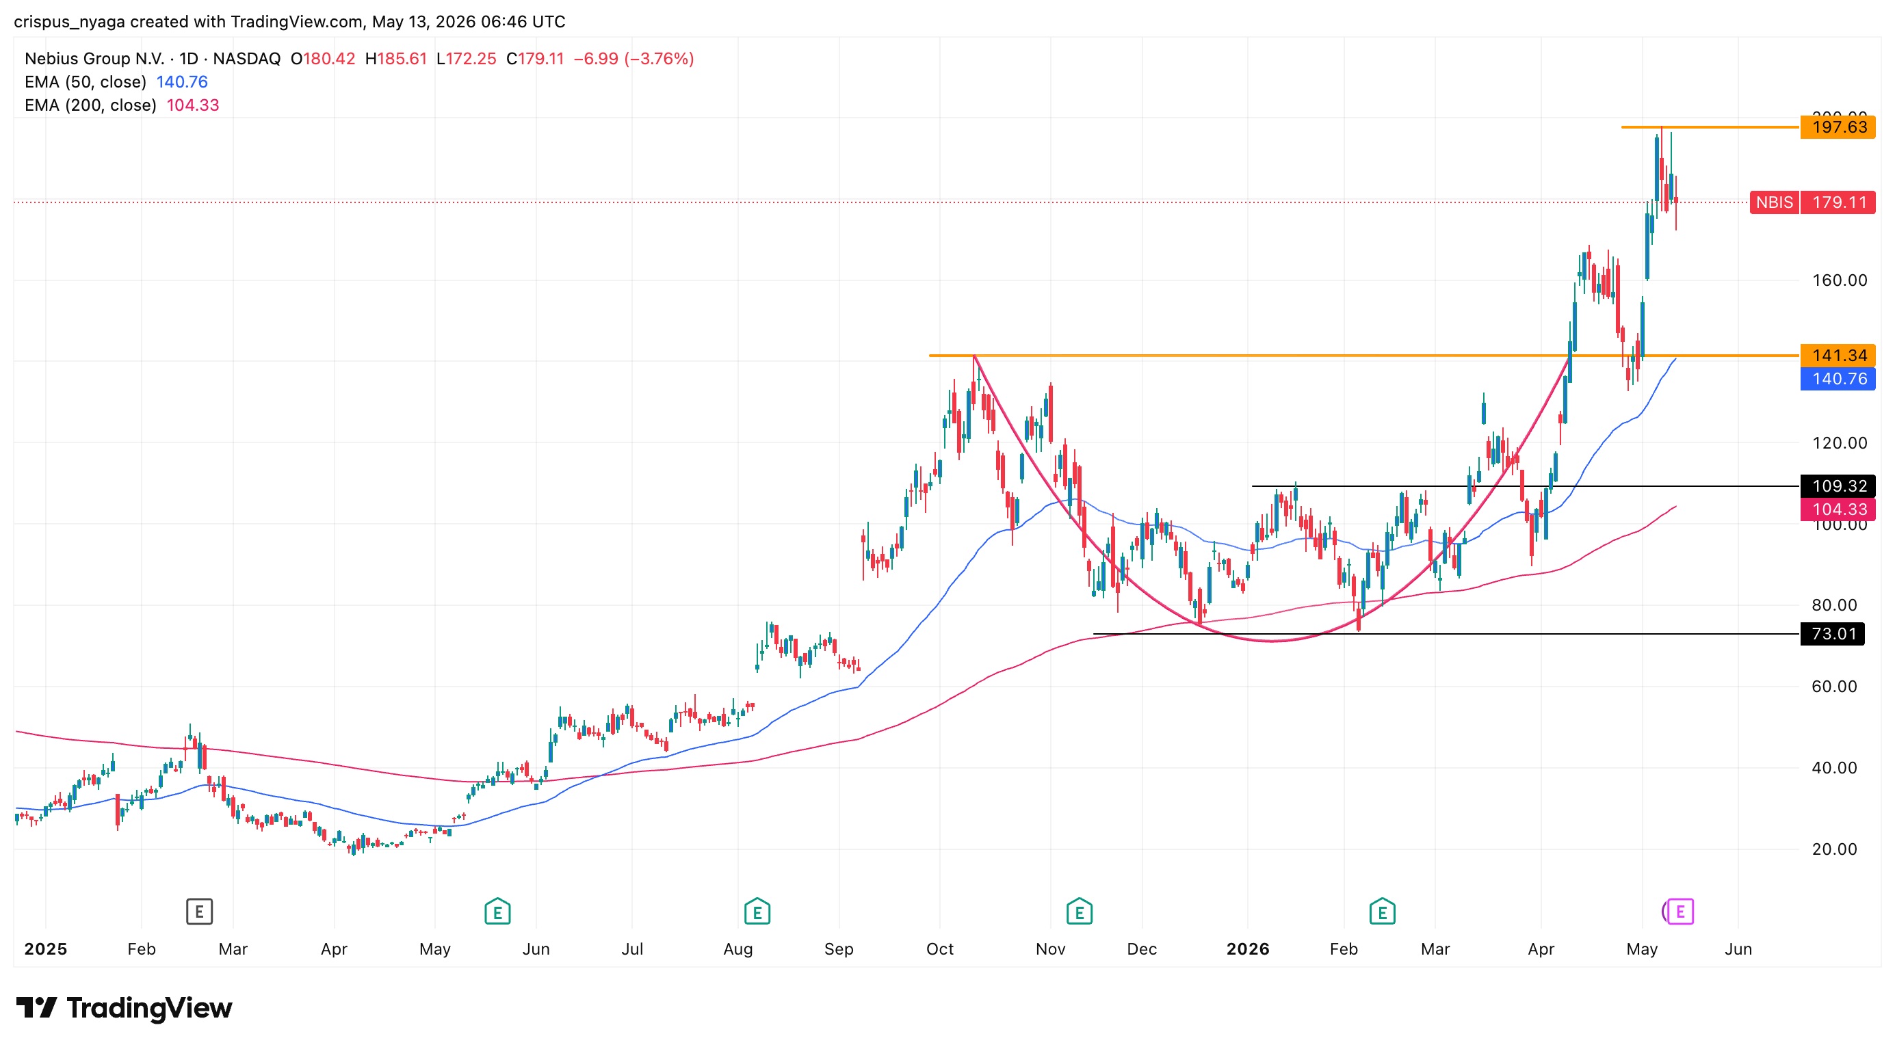Click the 160.00 price axis tick
The image size is (1895, 1049).
1839,280
